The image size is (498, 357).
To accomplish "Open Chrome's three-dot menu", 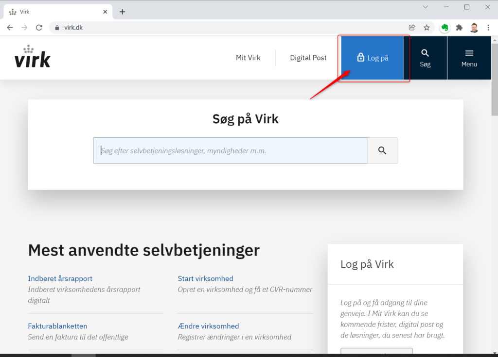I will click(x=488, y=28).
